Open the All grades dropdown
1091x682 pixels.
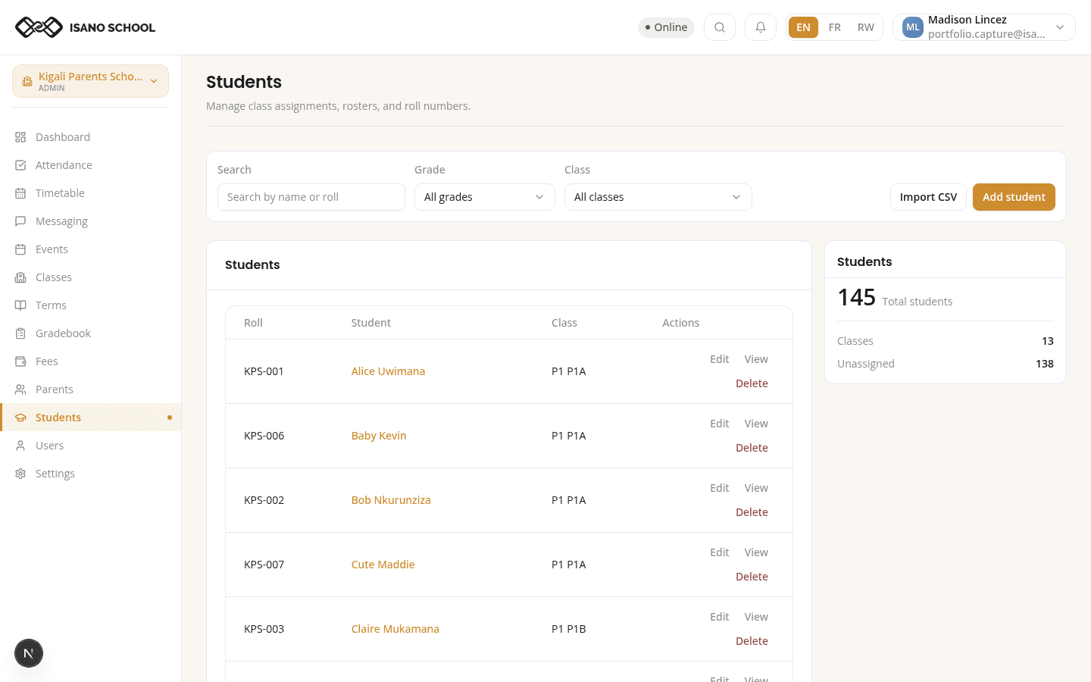point(485,197)
